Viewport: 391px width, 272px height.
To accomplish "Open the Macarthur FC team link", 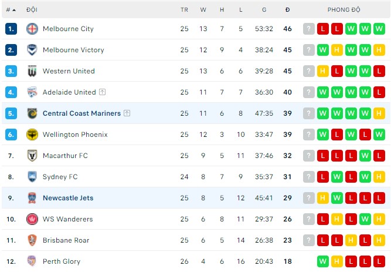I will (x=65, y=156).
